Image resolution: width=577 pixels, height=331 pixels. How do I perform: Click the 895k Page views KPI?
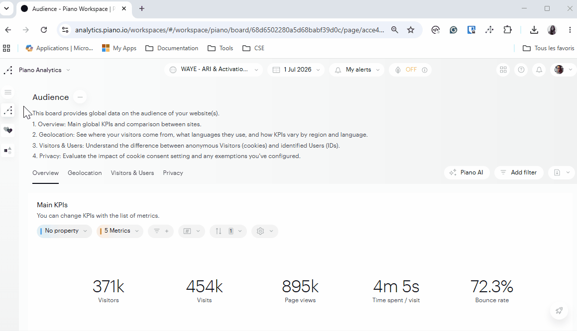(x=300, y=291)
